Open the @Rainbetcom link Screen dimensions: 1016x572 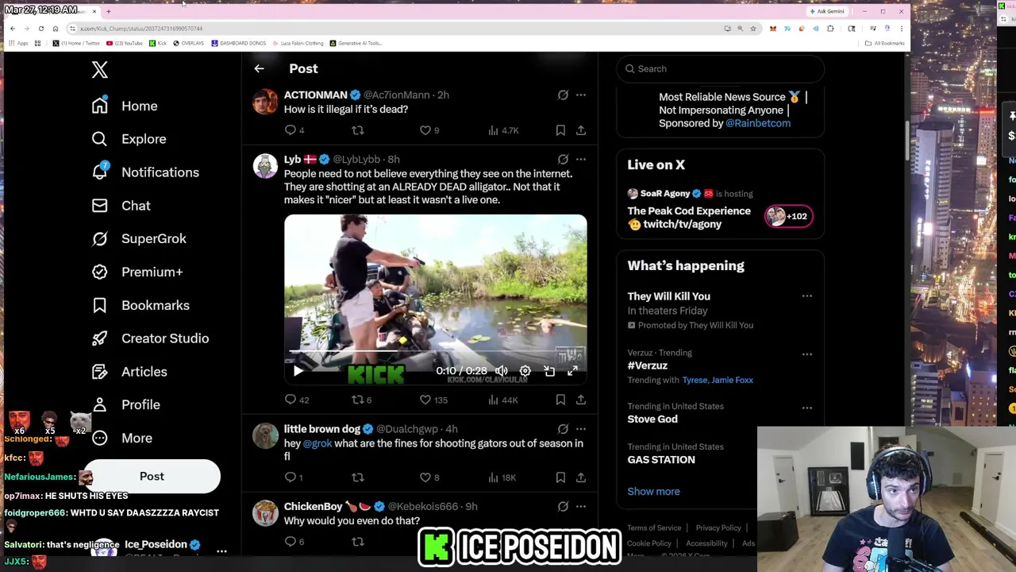click(758, 123)
